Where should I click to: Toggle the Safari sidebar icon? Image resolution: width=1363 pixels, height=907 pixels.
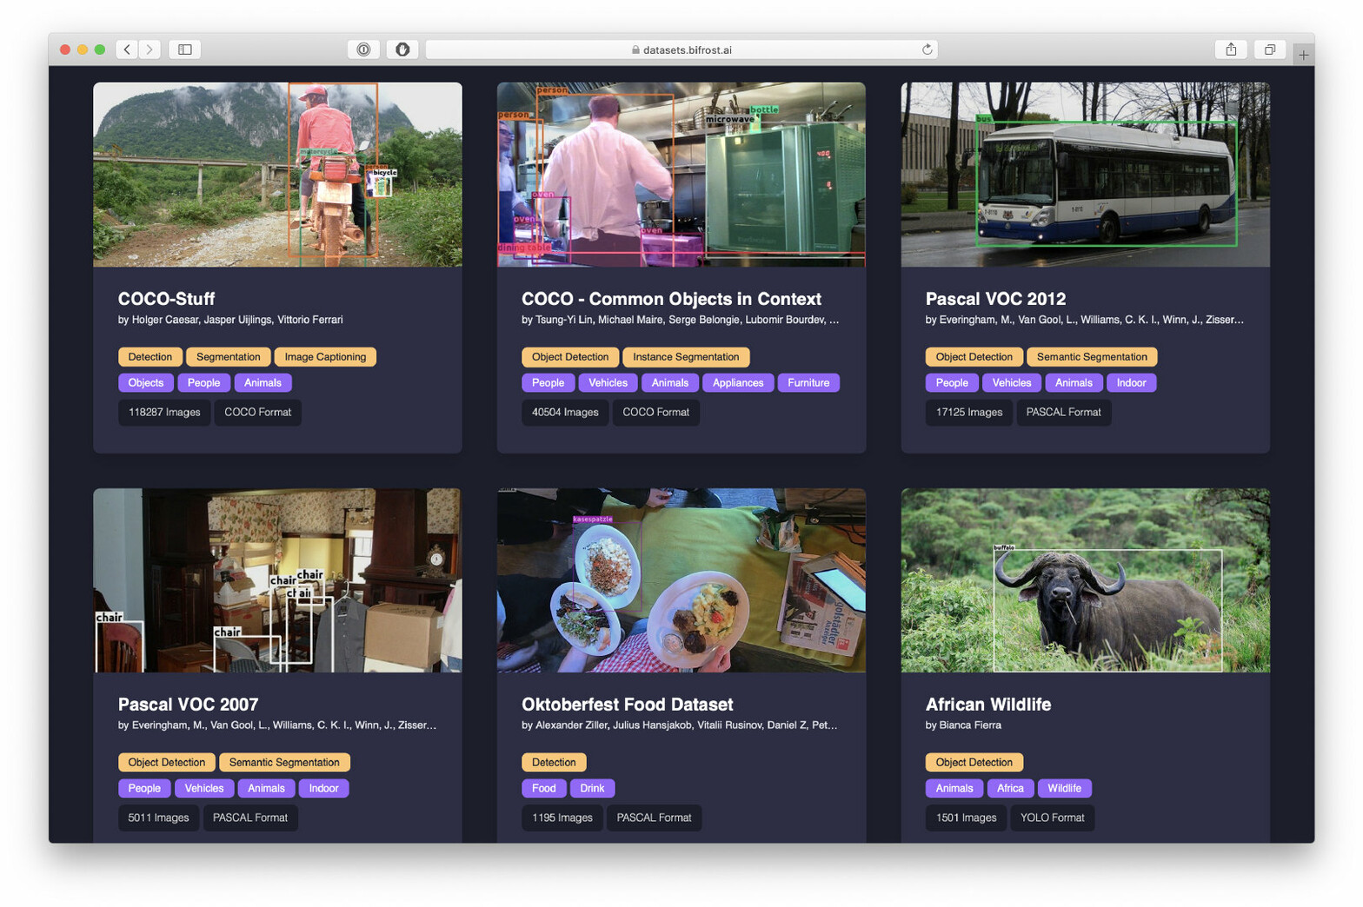click(185, 50)
